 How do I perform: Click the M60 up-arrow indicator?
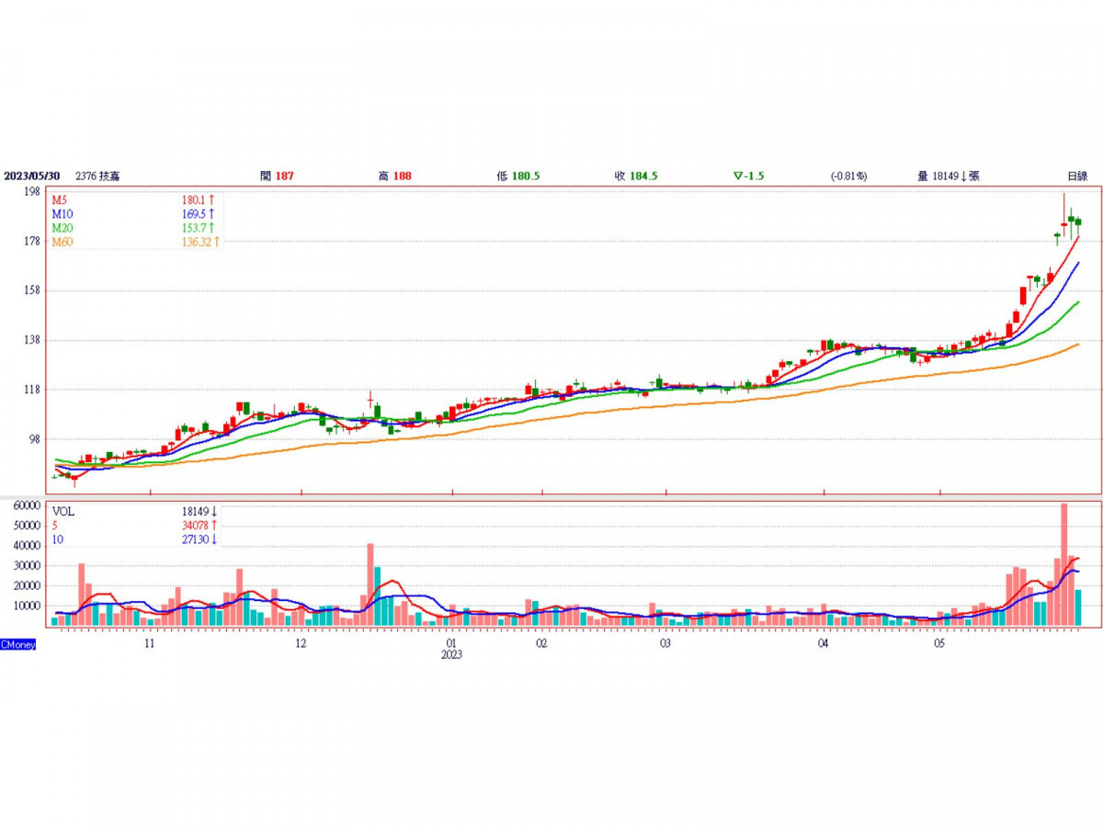(x=217, y=242)
